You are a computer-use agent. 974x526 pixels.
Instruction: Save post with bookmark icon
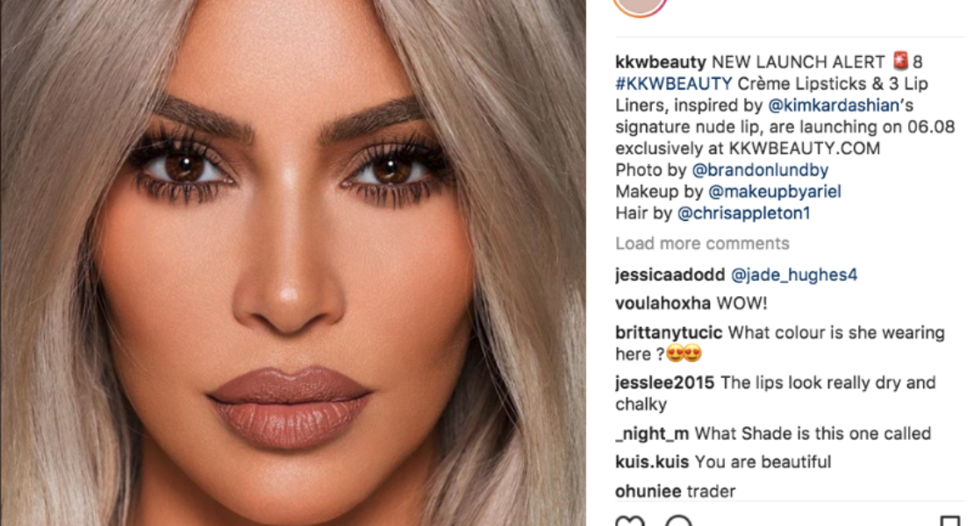pos(950,521)
